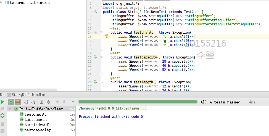The width and height of the screenshot is (269, 136).
Task: Click the camera dump threads icon
Action: [x=2, y=131]
